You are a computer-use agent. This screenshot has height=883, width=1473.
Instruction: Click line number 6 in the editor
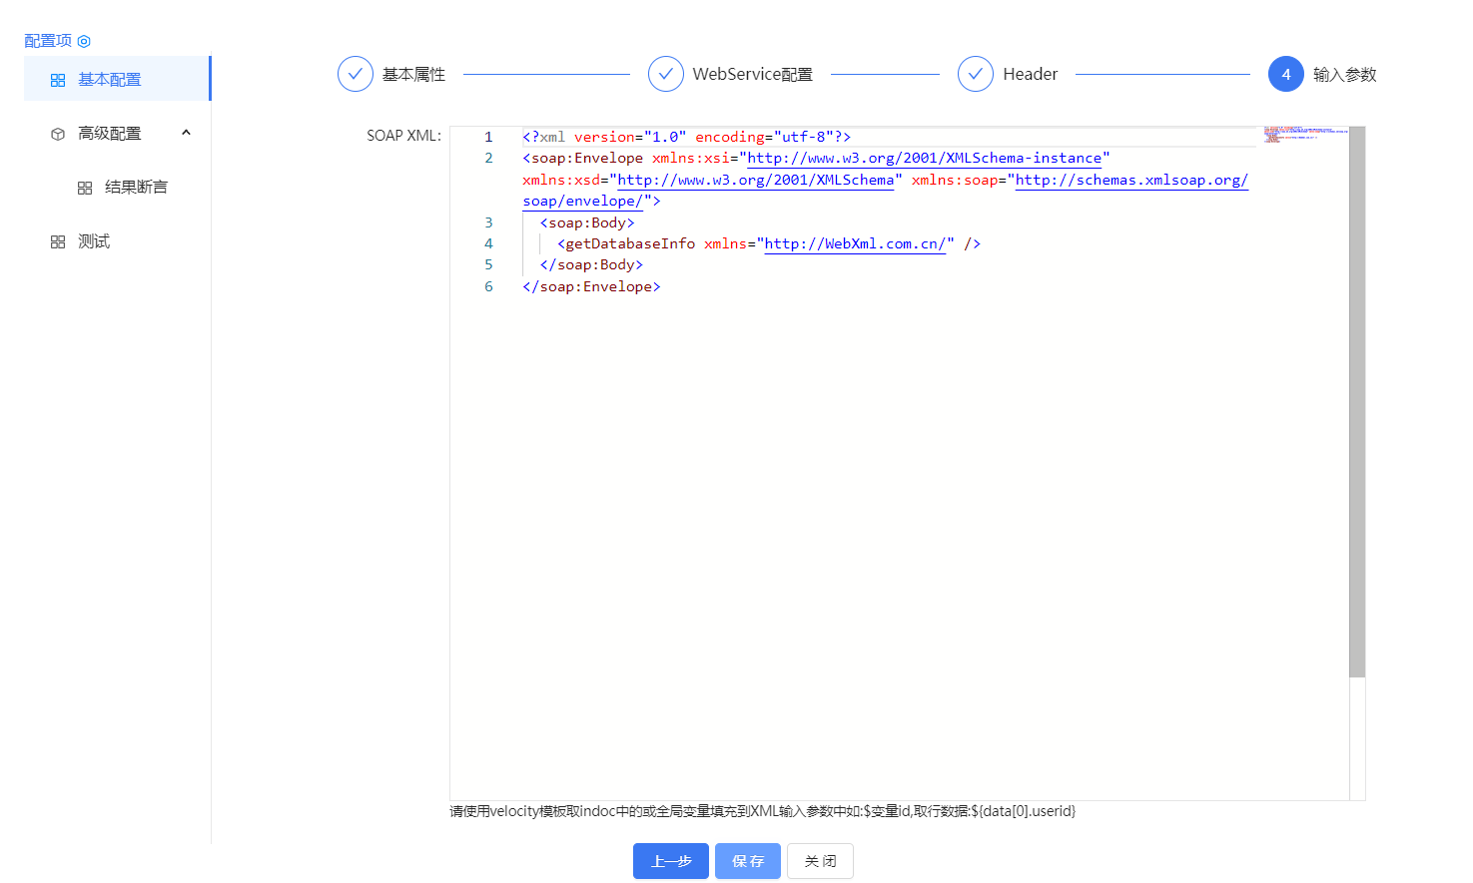click(x=488, y=286)
